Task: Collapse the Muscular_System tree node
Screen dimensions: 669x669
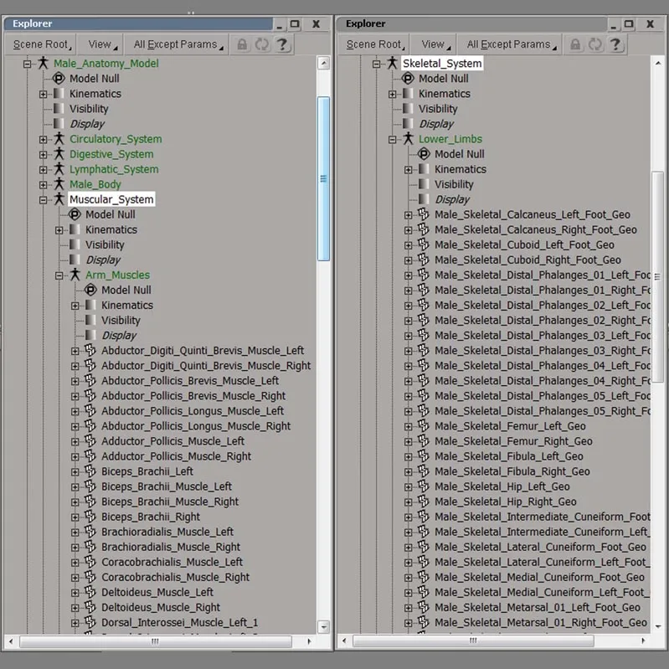Action: [44, 200]
